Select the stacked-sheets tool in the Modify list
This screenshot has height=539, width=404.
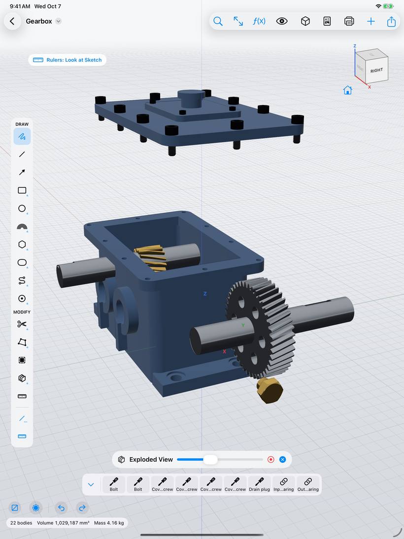pyautogui.click(x=22, y=378)
